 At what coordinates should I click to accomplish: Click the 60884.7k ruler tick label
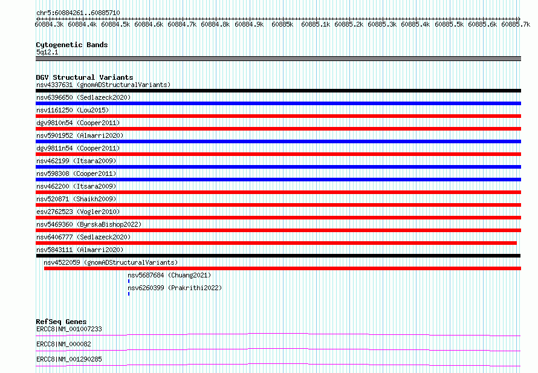(x=182, y=24)
